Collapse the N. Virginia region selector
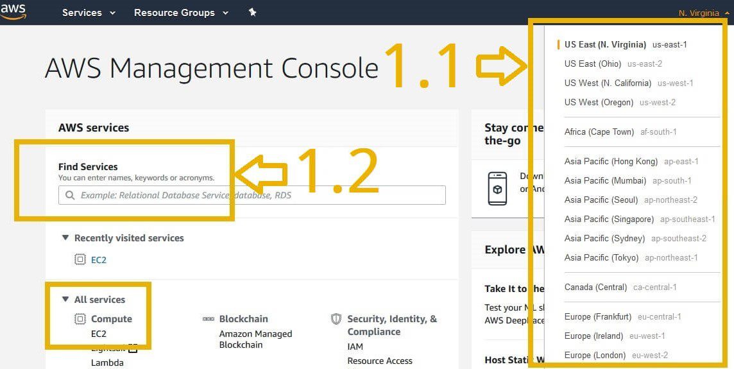 pos(703,13)
